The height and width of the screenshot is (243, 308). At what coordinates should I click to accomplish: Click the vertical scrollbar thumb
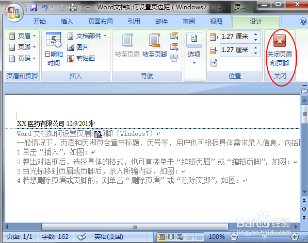(305, 114)
